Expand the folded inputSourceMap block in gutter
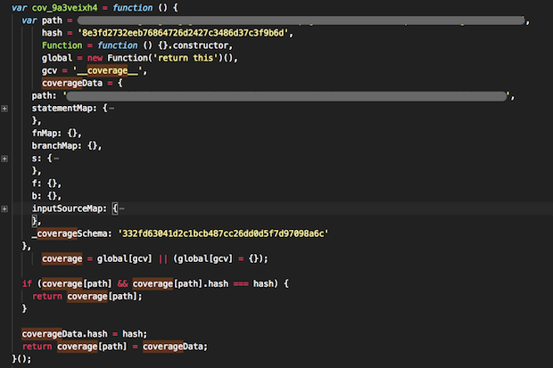The width and height of the screenshot is (553, 368). pyautogui.click(x=4, y=209)
